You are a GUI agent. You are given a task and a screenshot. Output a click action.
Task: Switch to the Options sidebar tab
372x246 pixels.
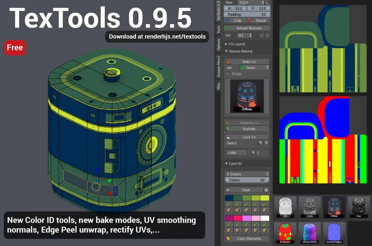(218, 45)
